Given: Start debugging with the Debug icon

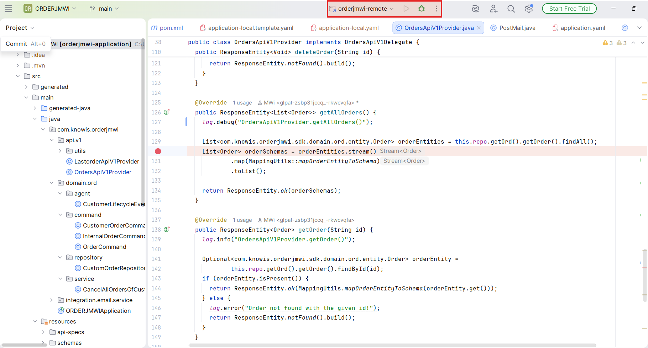Looking at the screenshot, I should click(422, 8).
